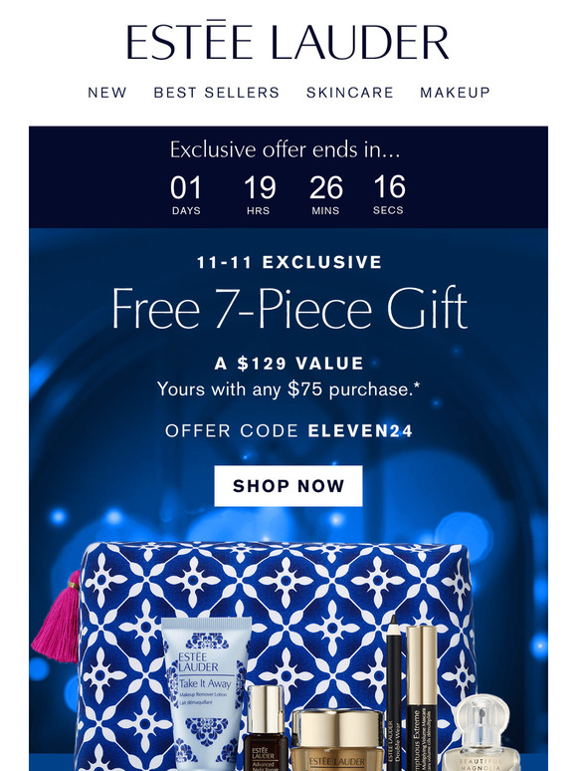
Task: Select the Take It Away remover tube
Action: click(206, 693)
